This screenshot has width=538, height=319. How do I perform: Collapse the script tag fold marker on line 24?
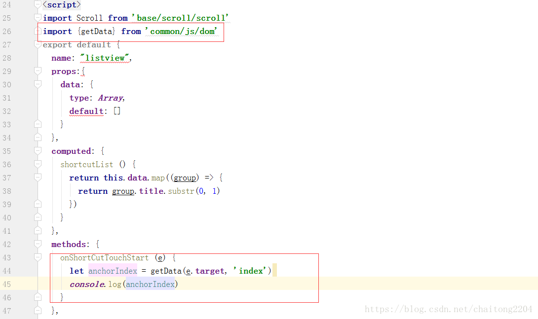38,4
